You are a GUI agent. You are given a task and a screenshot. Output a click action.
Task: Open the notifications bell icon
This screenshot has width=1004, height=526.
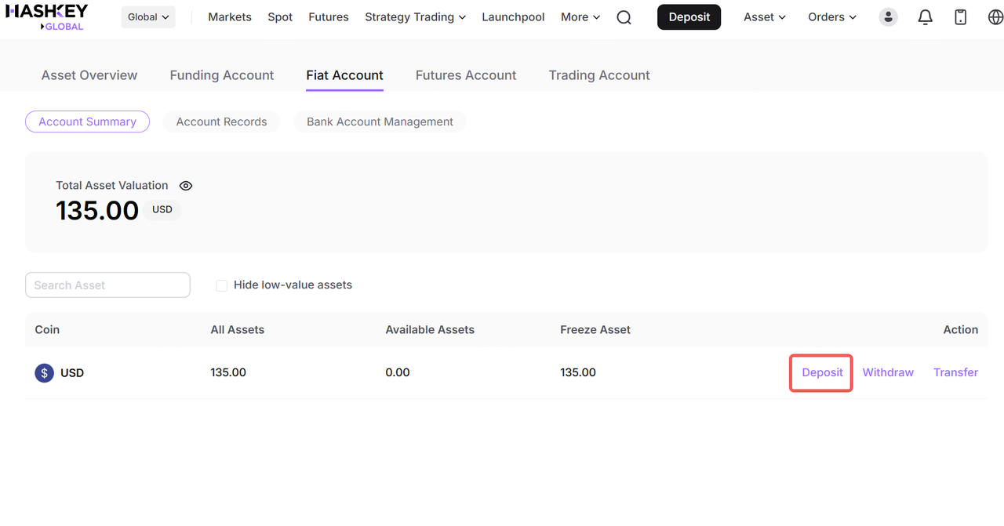click(x=925, y=17)
